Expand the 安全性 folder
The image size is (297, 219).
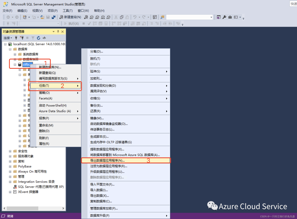click(x=10, y=151)
